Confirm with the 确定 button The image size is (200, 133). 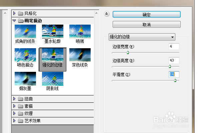coord(147,14)
